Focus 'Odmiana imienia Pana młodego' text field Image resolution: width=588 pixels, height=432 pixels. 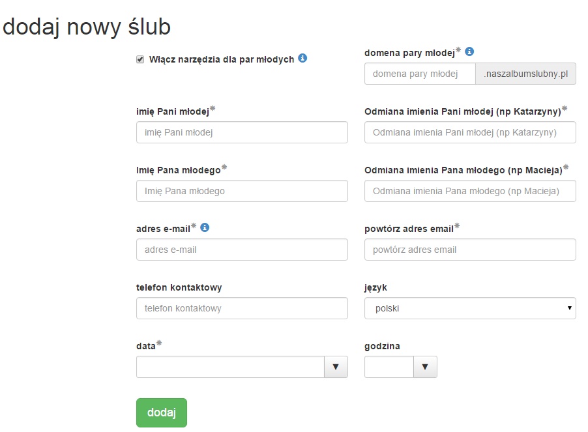click(x=469, y=191)
